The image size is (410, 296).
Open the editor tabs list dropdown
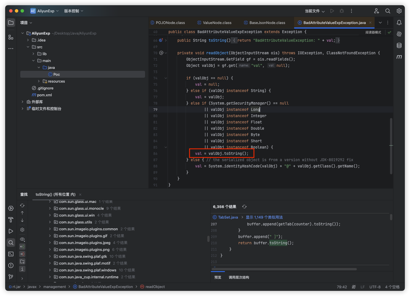click(x=380, y=23)
